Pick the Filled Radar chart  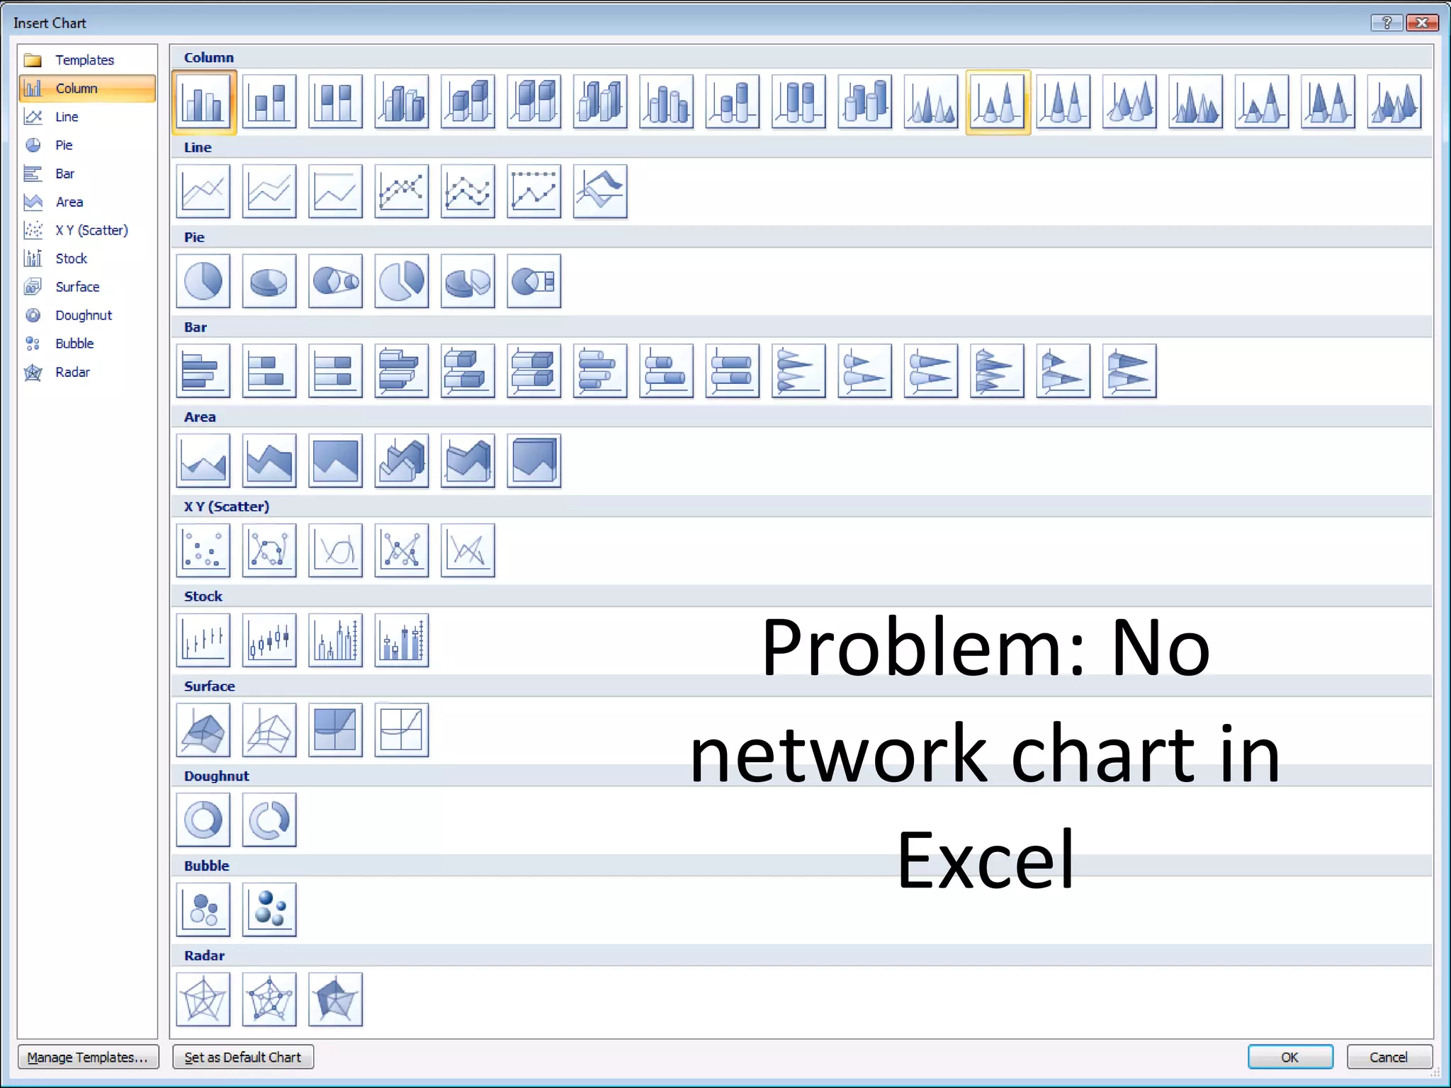point(335,999)
